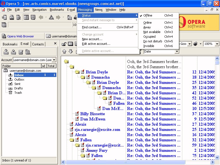Screen dimensions: 220x165
Task: Open Print Preview from the toolbar
Action: click(19, 17)
